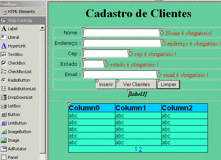Pick the Literal control icon
This screenshot has height=160, width=221.
coord(4,37)
